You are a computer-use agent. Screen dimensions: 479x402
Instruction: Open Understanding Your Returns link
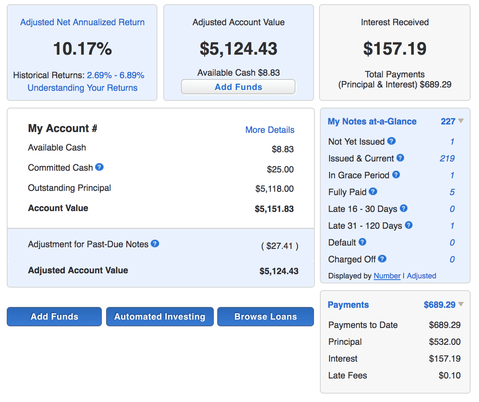(x=82, y=88)
